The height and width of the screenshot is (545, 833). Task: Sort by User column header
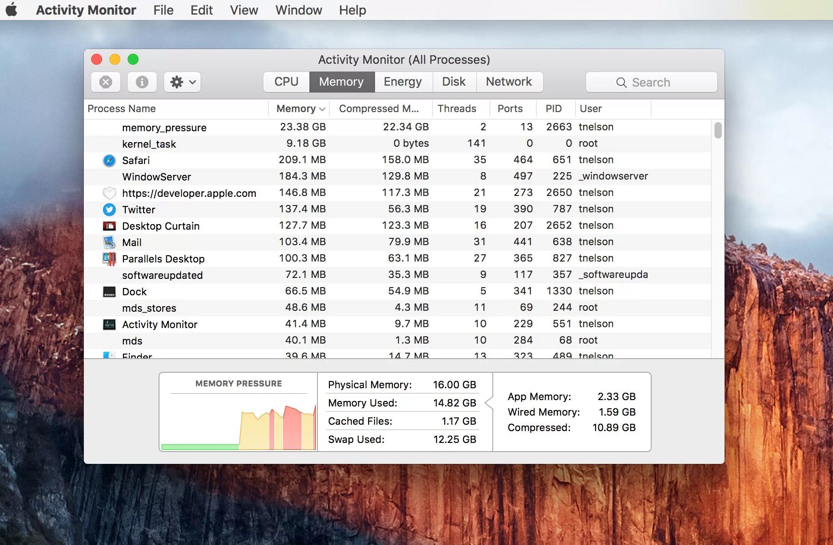[x=613, y=108]
